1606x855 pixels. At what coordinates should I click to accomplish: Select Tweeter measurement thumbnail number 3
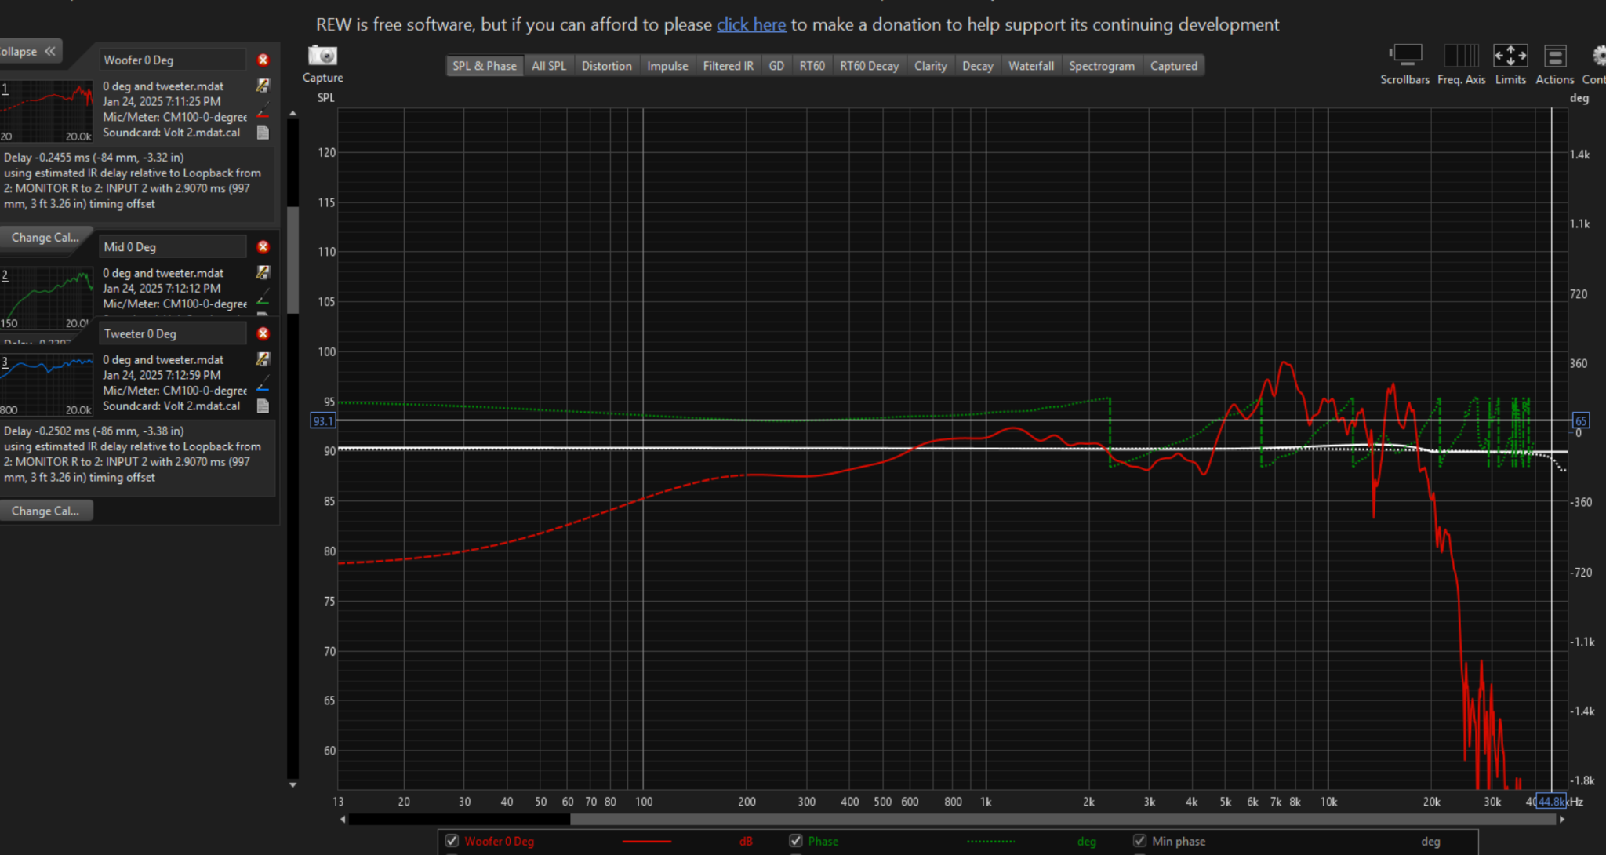tap(46, 384)
